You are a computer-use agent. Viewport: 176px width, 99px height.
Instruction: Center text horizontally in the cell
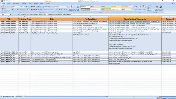click(x=34, y=10)
